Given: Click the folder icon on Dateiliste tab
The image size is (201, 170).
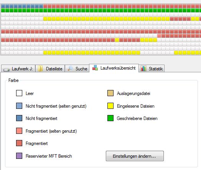Looking at the screenshot, I should point(40,68).
